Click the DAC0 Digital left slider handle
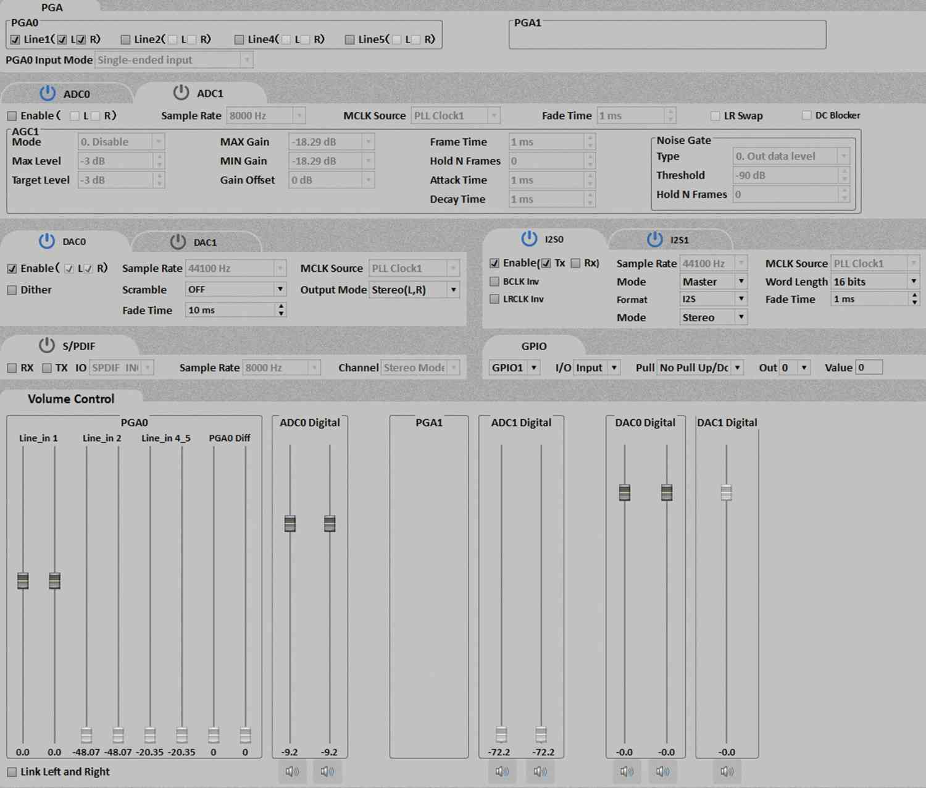The image size is (926, 788). coord(625,492)
